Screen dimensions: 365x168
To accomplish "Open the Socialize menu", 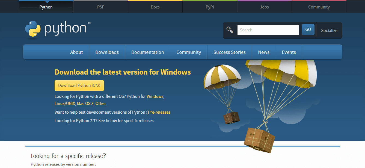I will click(x=329, y=30).
